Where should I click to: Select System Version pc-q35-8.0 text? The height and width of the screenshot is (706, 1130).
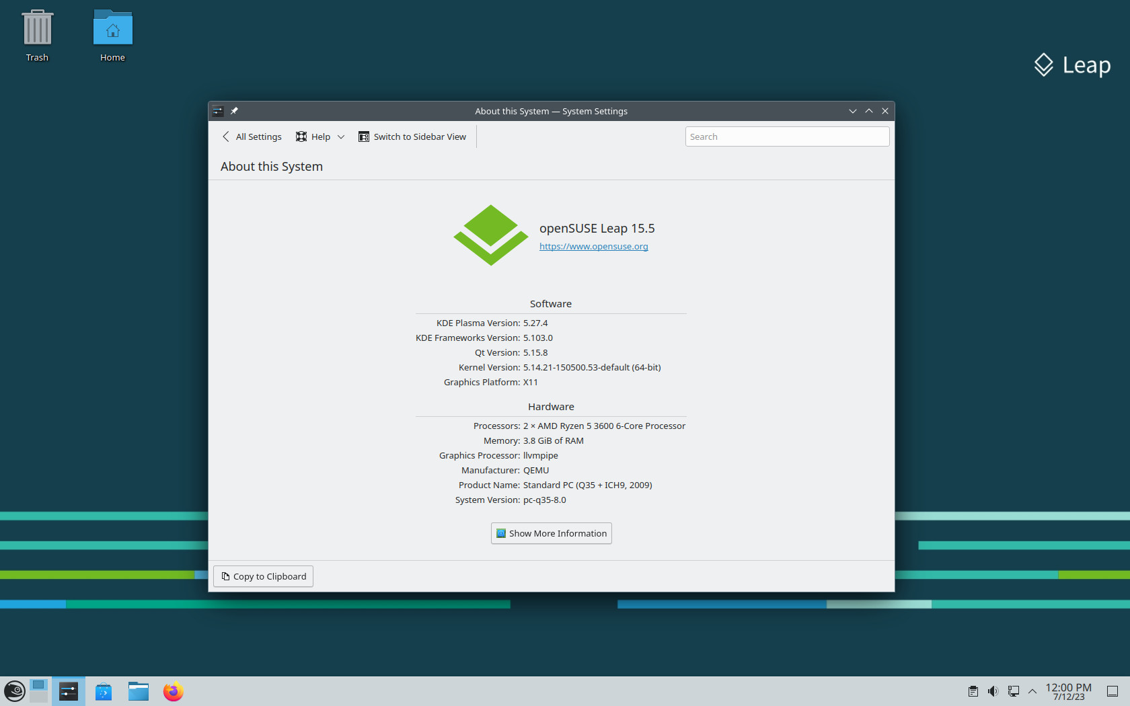click(545, 500)
